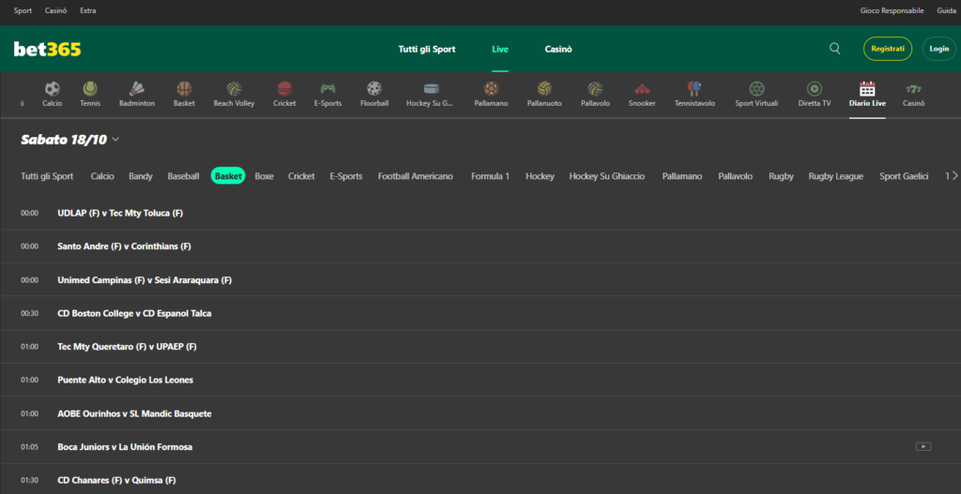Select the Calcio soccer ball icon
Screen dimensions: 961x494
click(52, 89)
